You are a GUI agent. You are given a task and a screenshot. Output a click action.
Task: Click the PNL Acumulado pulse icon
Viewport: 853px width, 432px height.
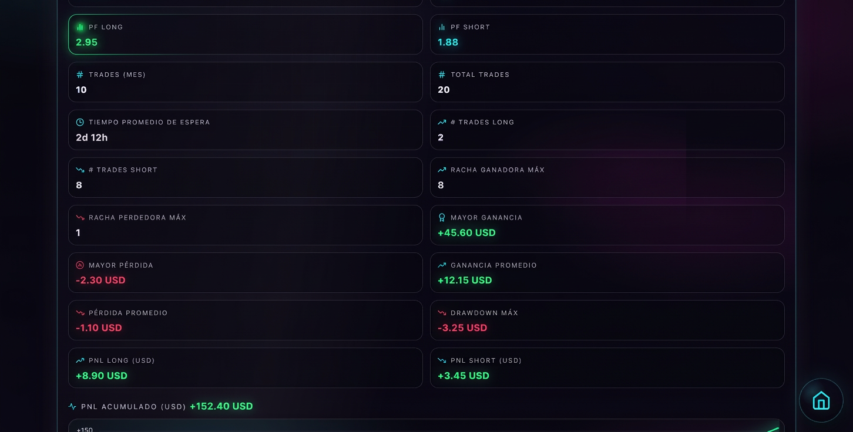tap(72, 406)
